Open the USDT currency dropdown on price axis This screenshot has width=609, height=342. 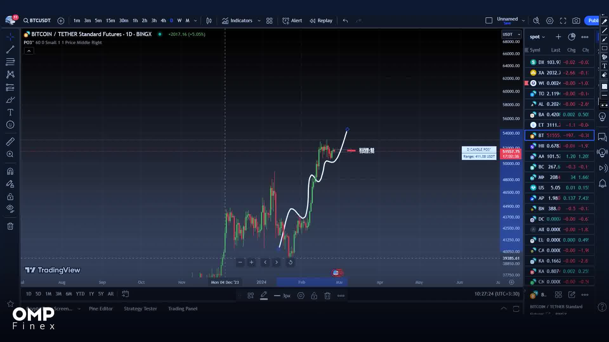[511, 34]
